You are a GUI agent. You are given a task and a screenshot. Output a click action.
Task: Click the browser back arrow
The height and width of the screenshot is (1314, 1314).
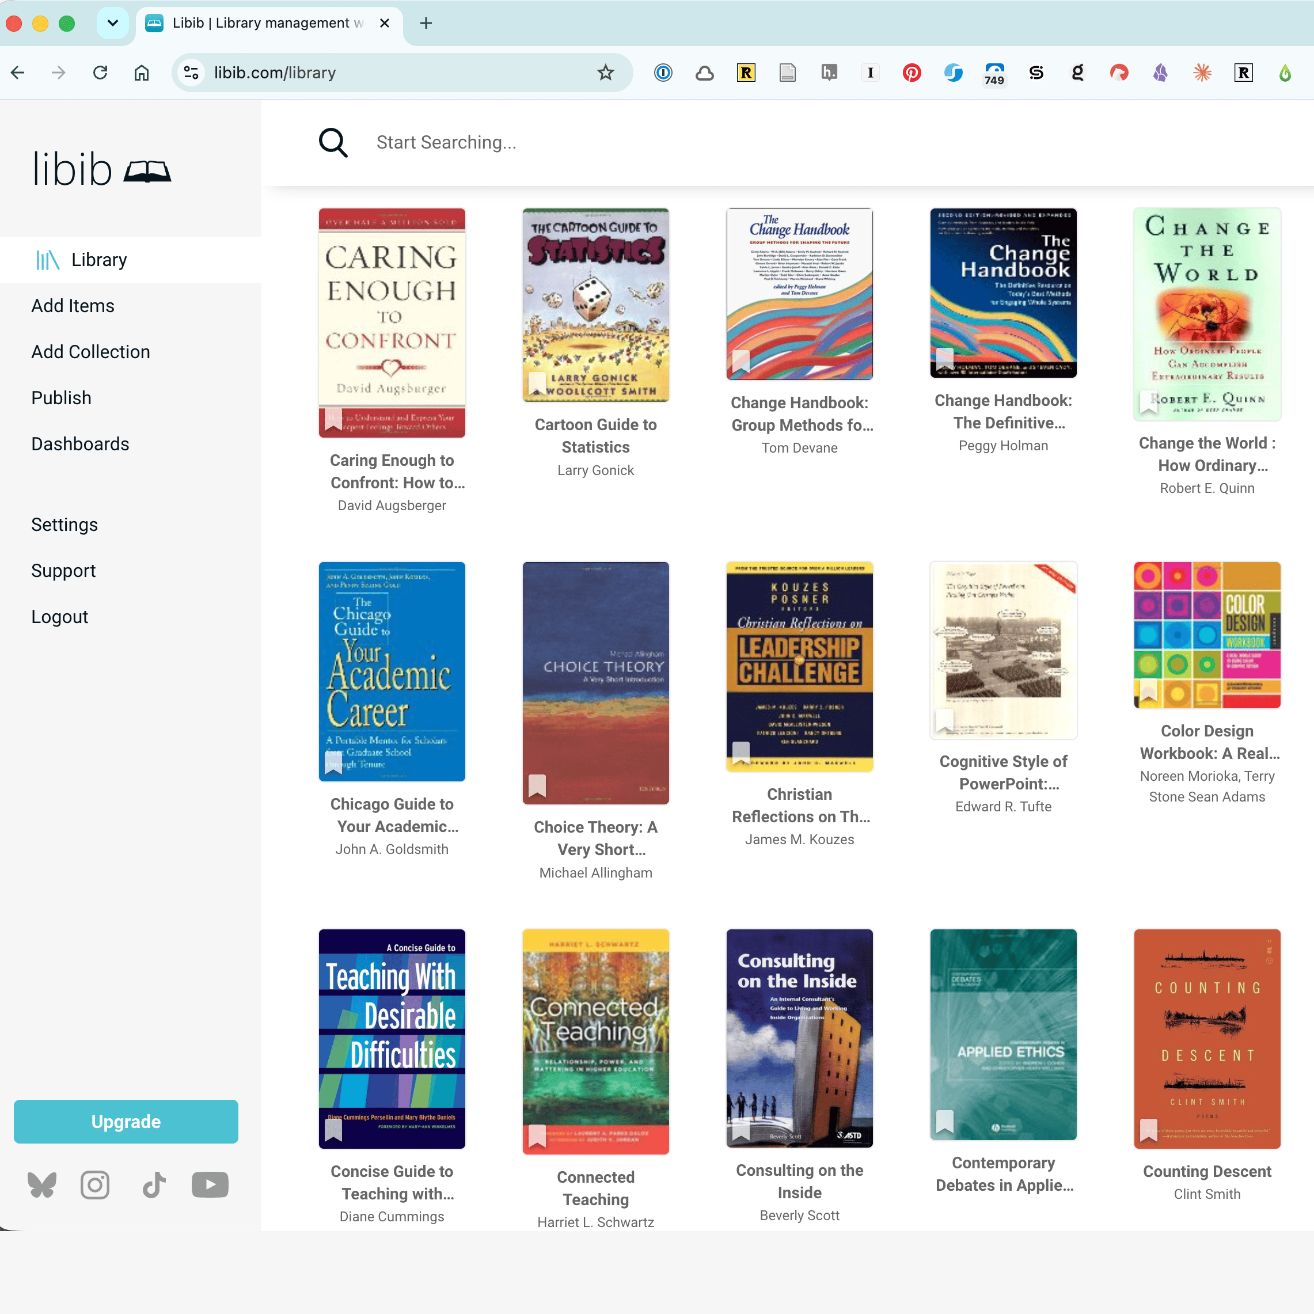click(18, 73)
